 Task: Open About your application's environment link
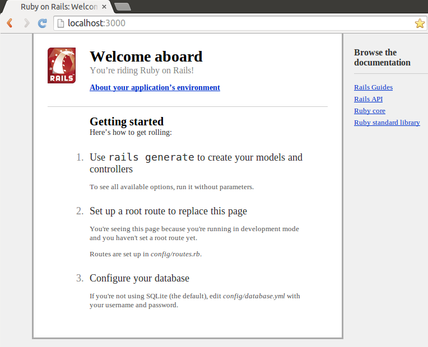(155, 87)
